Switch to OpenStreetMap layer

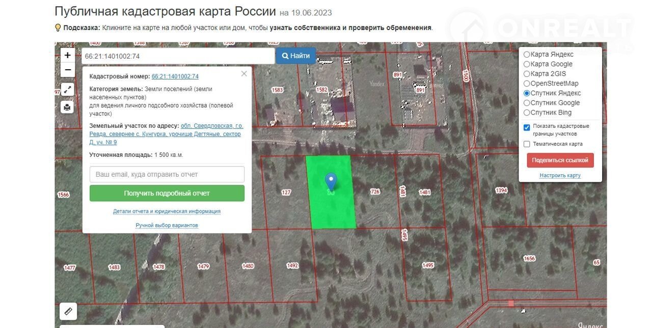point(527,84)
